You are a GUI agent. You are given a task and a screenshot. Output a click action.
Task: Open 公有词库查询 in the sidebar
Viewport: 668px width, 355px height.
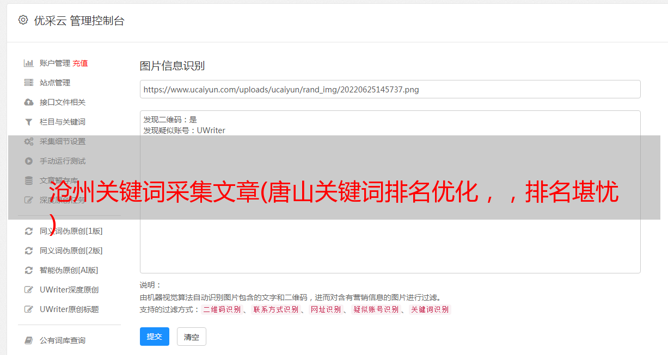63,340
